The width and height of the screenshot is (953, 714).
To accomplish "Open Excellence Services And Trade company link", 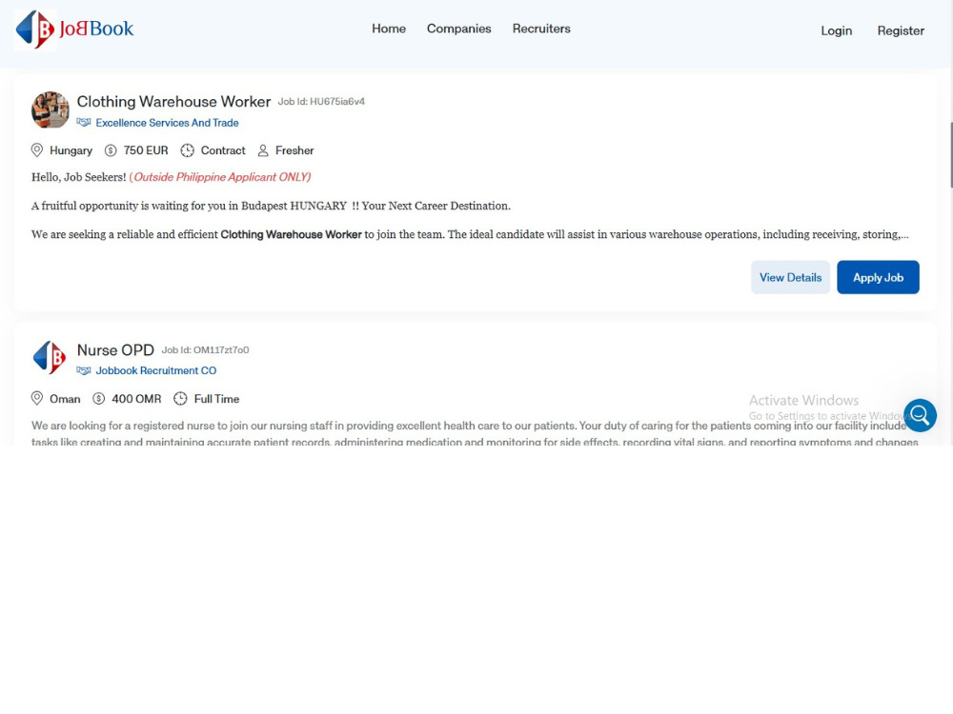I will 167,123.
